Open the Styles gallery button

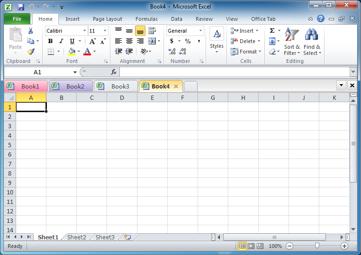217,41
